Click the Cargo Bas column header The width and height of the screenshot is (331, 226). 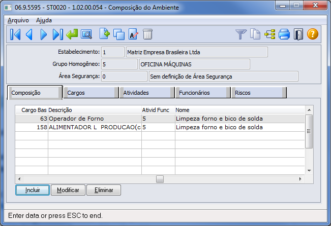click(32, 110)
